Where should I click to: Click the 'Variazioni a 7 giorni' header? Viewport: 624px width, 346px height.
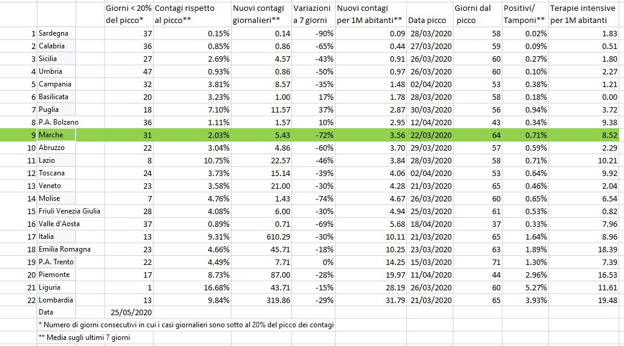click(x=314, y=14)
